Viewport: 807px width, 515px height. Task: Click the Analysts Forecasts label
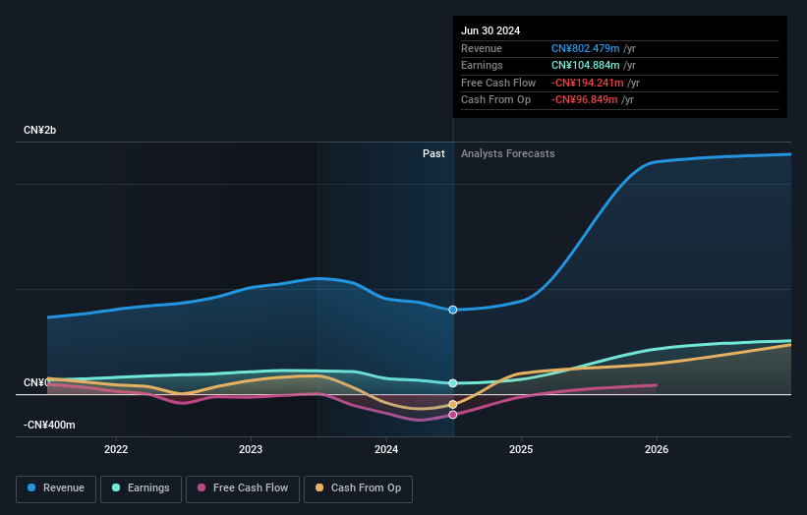pos(508,154)
